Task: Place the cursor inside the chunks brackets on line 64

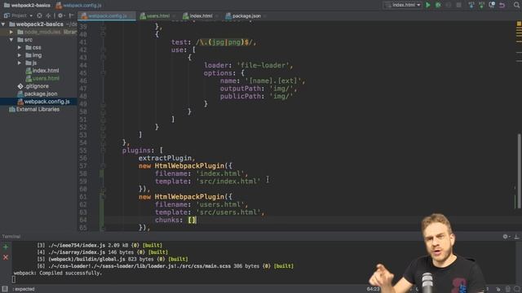Action: (192, 220)
